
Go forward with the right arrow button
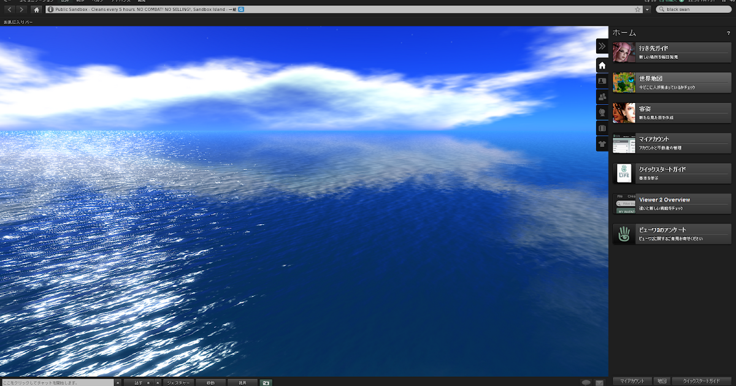(22, 10)
